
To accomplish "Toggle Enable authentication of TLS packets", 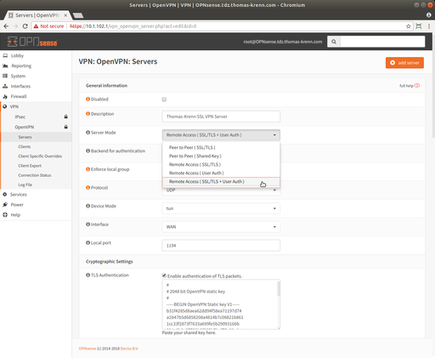I will point(164,276).
